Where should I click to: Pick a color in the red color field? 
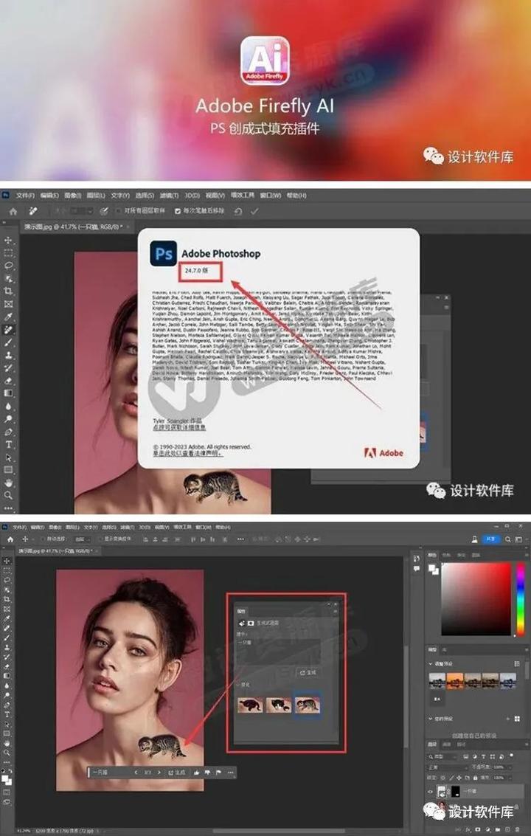click(x=476, y=598)
